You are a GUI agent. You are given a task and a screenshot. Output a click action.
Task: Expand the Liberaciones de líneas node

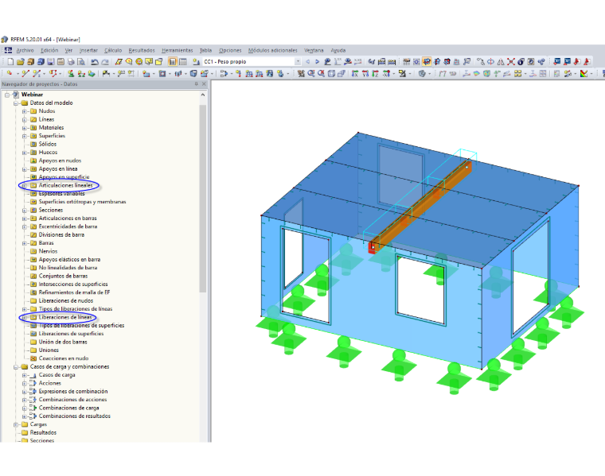[25, 317]
